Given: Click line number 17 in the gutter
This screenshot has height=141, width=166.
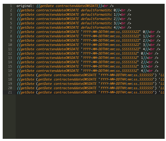Looking at the screenshot, I should click(x=10, y=75).
